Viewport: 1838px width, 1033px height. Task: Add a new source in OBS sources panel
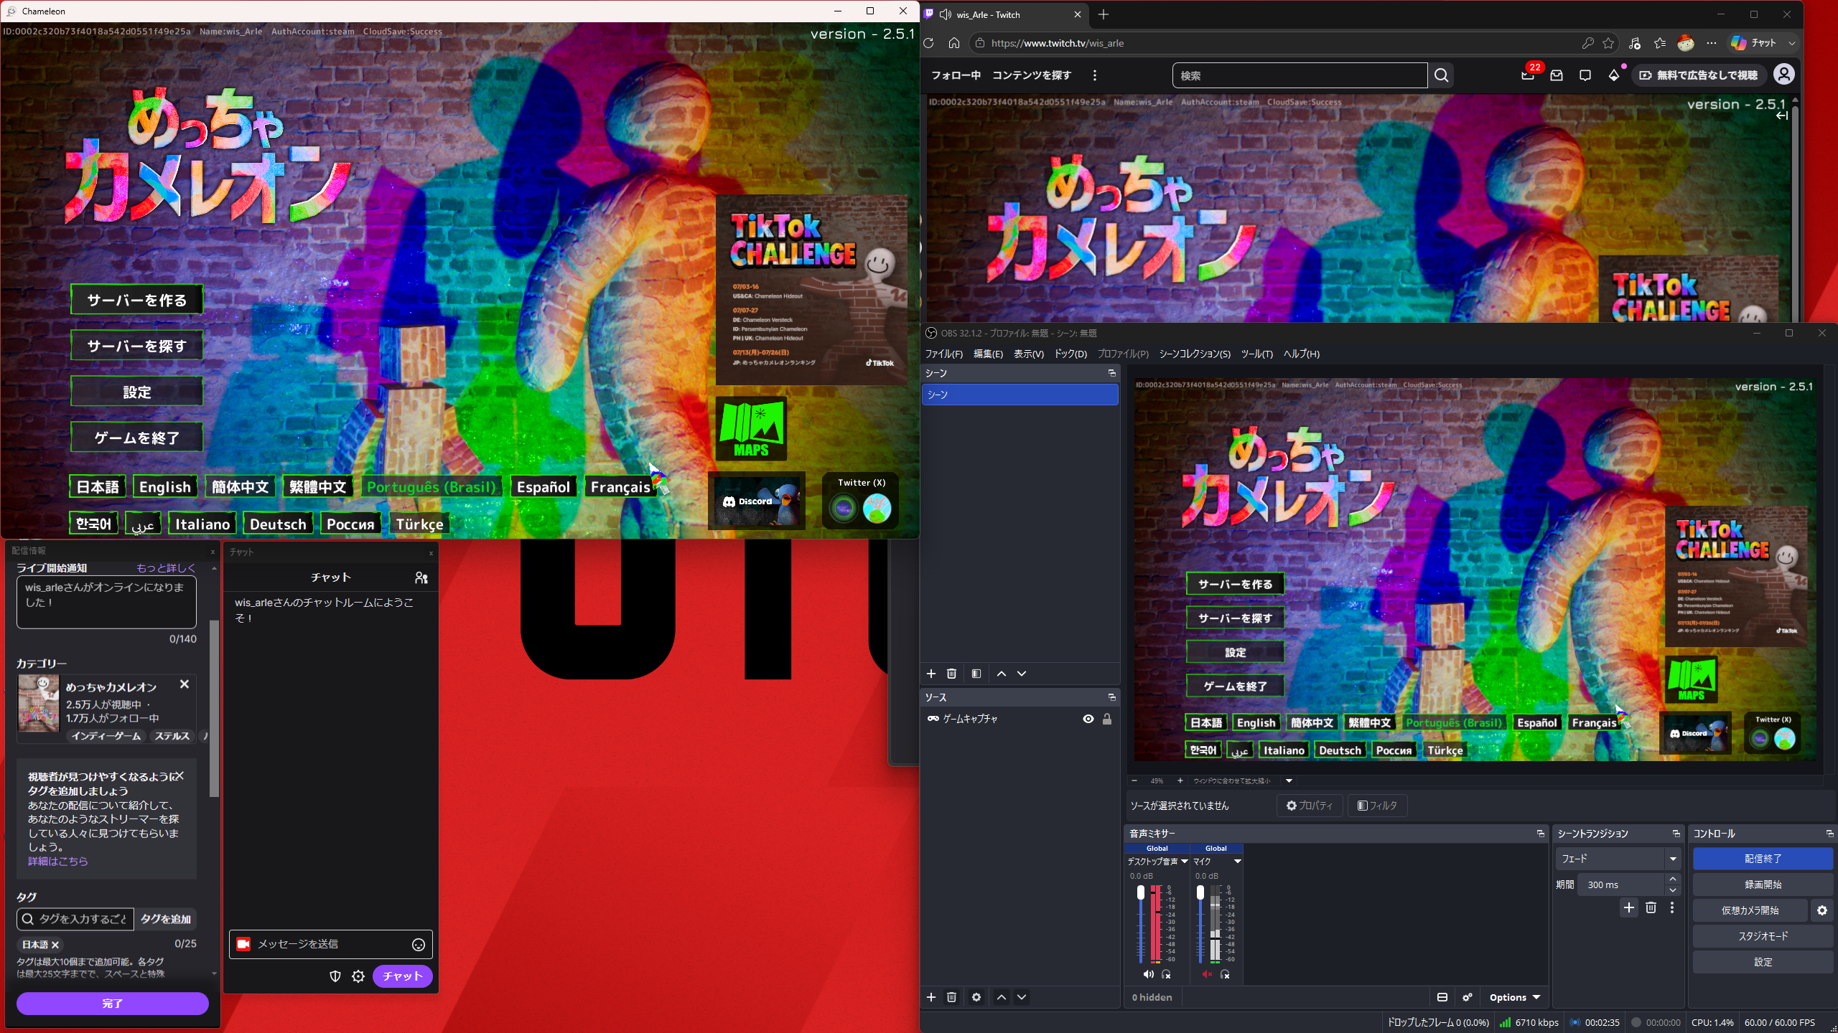(x=931, y=997)
